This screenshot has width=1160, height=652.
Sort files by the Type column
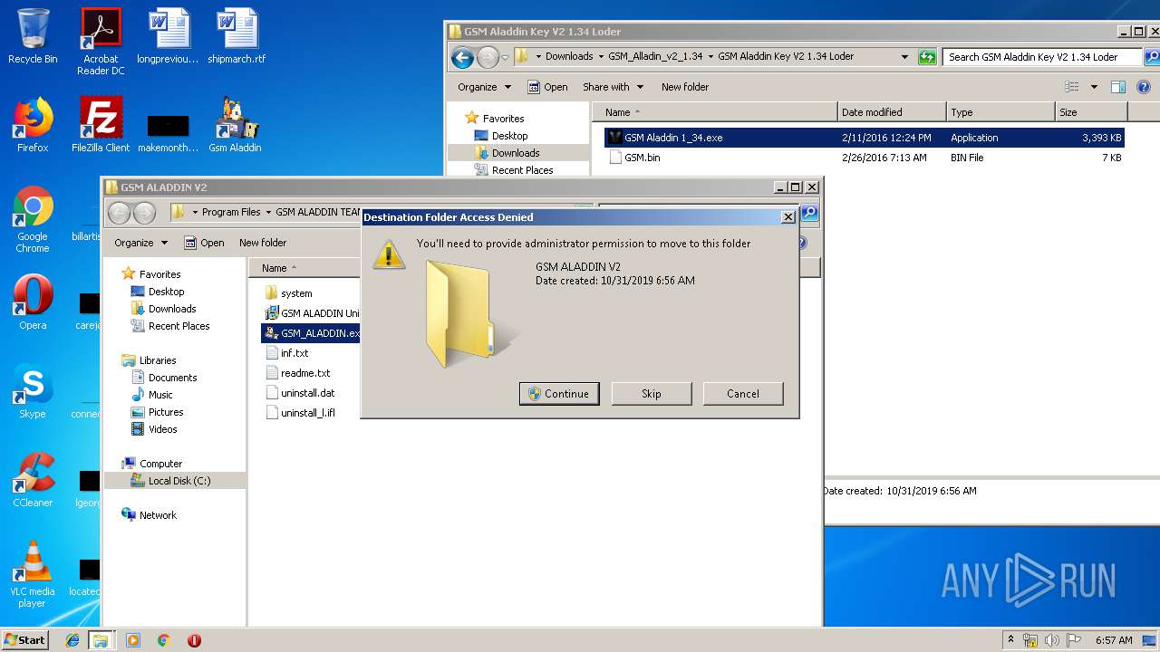pos(1000,112)
